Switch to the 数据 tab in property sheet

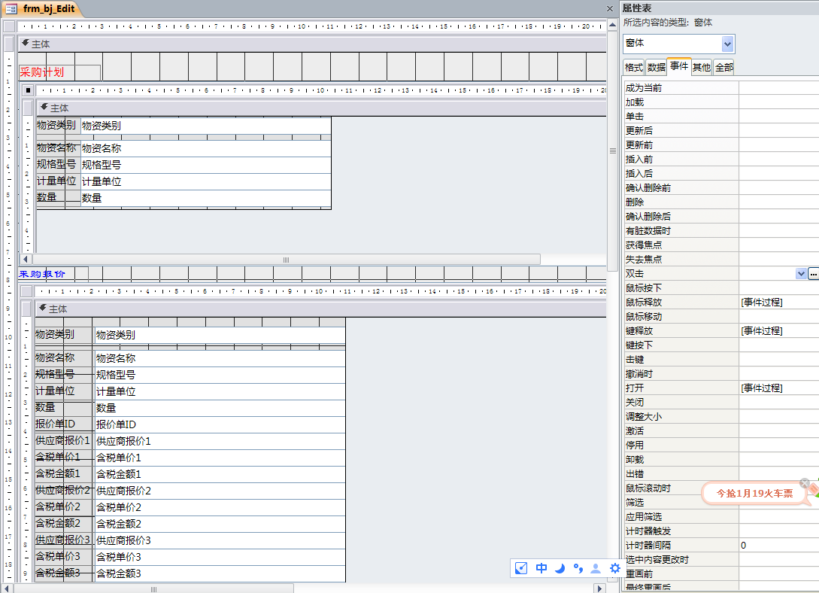[657, 67]
